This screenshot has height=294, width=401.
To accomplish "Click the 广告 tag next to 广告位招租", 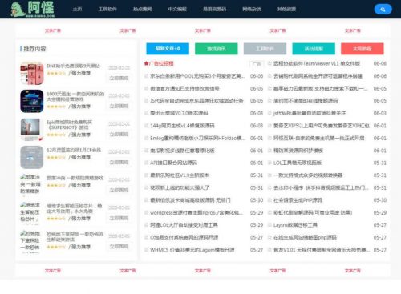I will 257,64.
